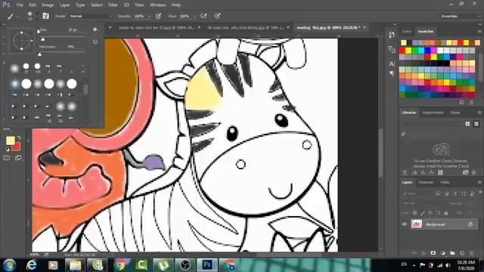Enable pressure for size icon
This screenshot has height=272, width=484.
point(218,16)
